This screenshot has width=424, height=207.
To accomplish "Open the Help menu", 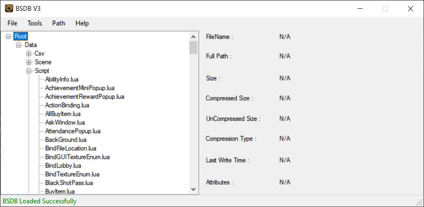I will coord(82,23).
